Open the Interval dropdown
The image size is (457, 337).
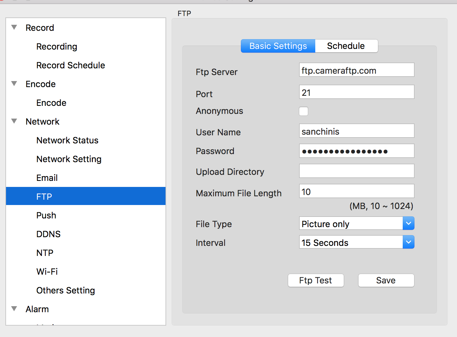pyautogui.click(x=408, y=242)
